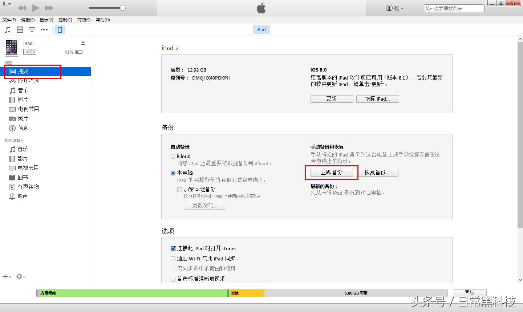Click the 同步 sync button
This screenshot has width=523, height=312.
click(469, 293)
